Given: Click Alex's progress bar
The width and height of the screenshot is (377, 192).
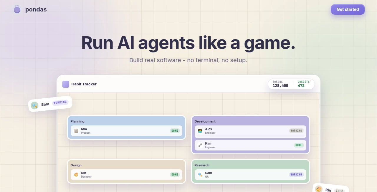Looking at the screenshot, I should point(250,136).
